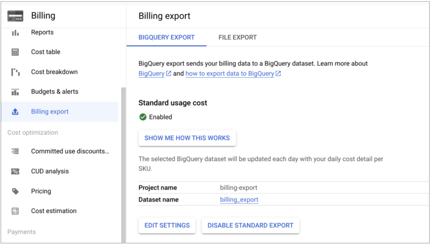430x244 pixels.
Task: Click the Pricing tag icon
Action: pos(15,191)
